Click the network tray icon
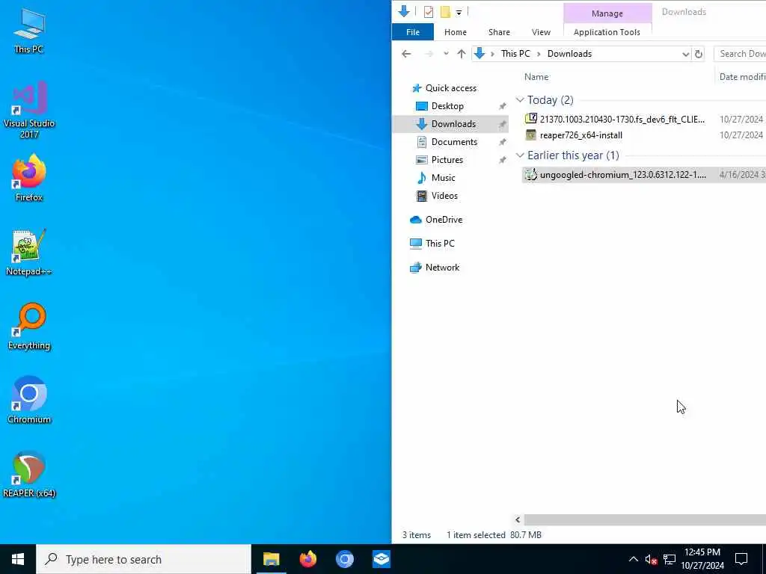Screen dimensions: 766x574 670,559
